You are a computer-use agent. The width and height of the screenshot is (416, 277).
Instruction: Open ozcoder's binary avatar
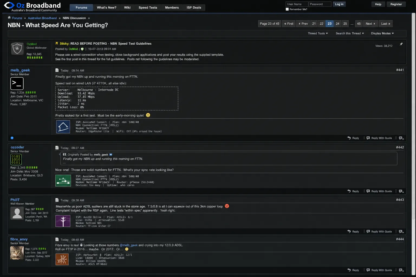pos(16,159)
